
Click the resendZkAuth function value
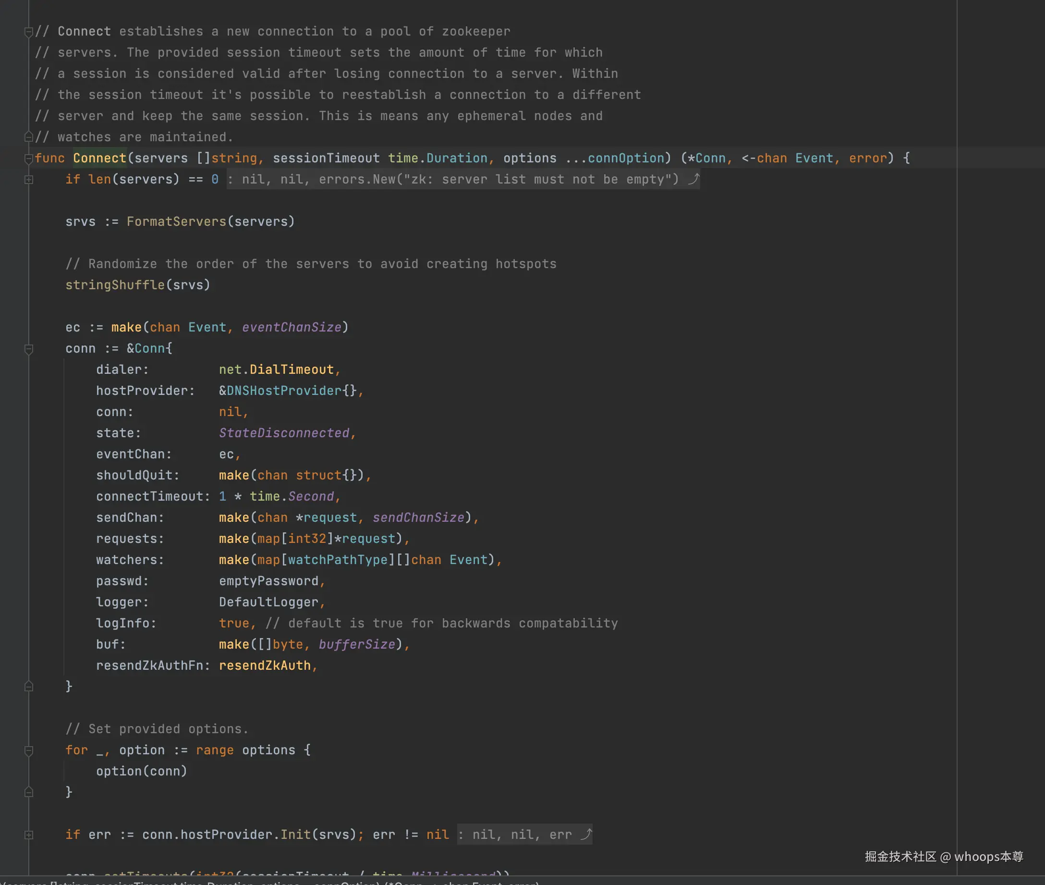coord(265,666)
